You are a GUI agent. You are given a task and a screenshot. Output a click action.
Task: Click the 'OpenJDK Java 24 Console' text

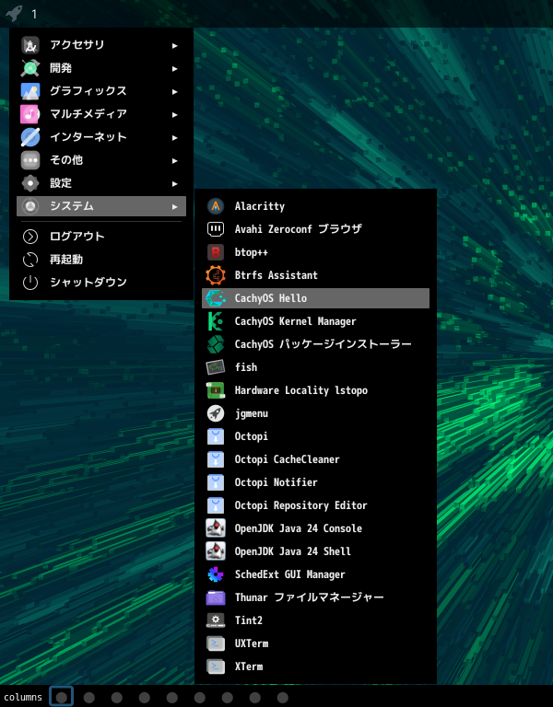pos(299,528)
